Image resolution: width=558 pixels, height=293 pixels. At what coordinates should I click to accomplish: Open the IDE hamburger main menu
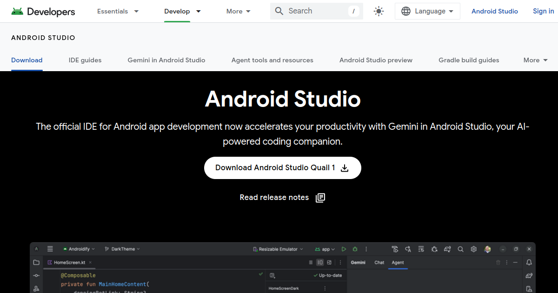(x=50, y=249)
